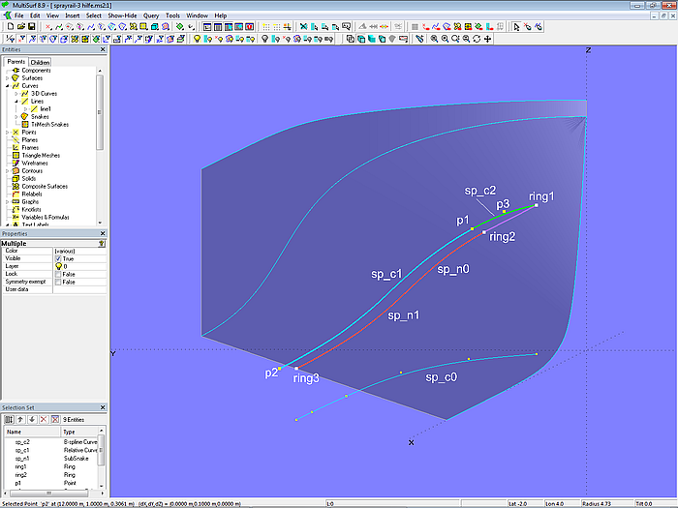
Task: Click the Open file folder icon
Action: 20,26
